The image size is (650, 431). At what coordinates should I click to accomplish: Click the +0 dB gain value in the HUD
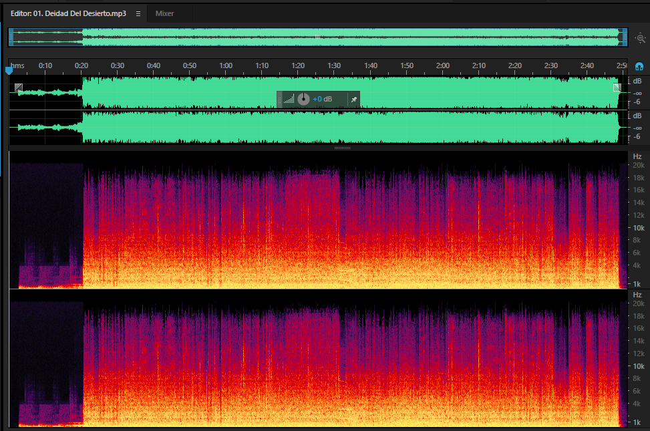[322, 99]
